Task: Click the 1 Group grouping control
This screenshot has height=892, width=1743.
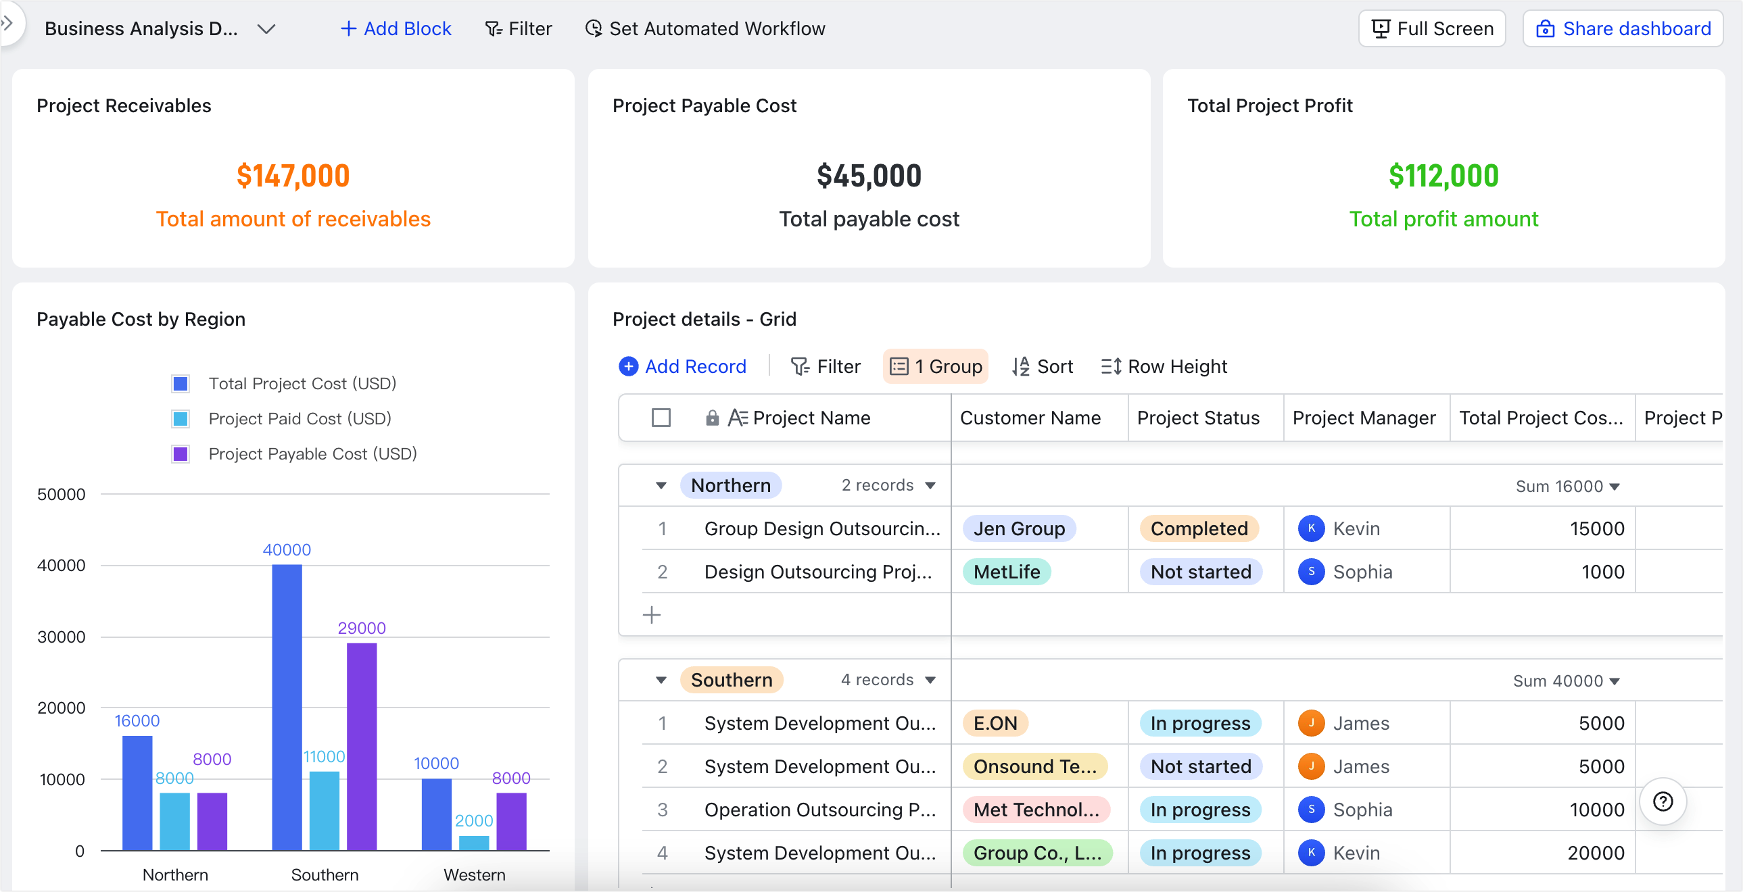Action: pos(936,366)
